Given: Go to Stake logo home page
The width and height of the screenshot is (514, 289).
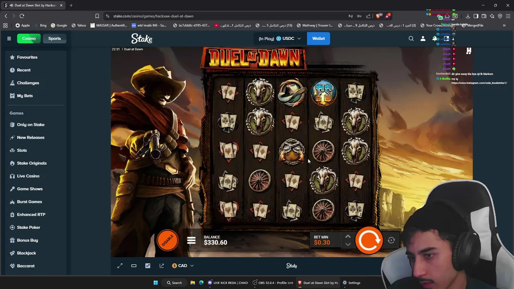Looking at the screenshot, I should [142, 39].
